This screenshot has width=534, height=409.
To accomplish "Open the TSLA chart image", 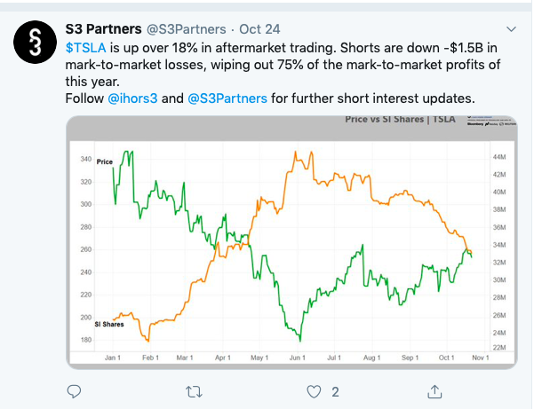I will tap(294, 240).
